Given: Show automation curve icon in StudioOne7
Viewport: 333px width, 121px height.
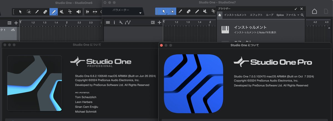Looking at the screenshot, I should click(128, 22).
